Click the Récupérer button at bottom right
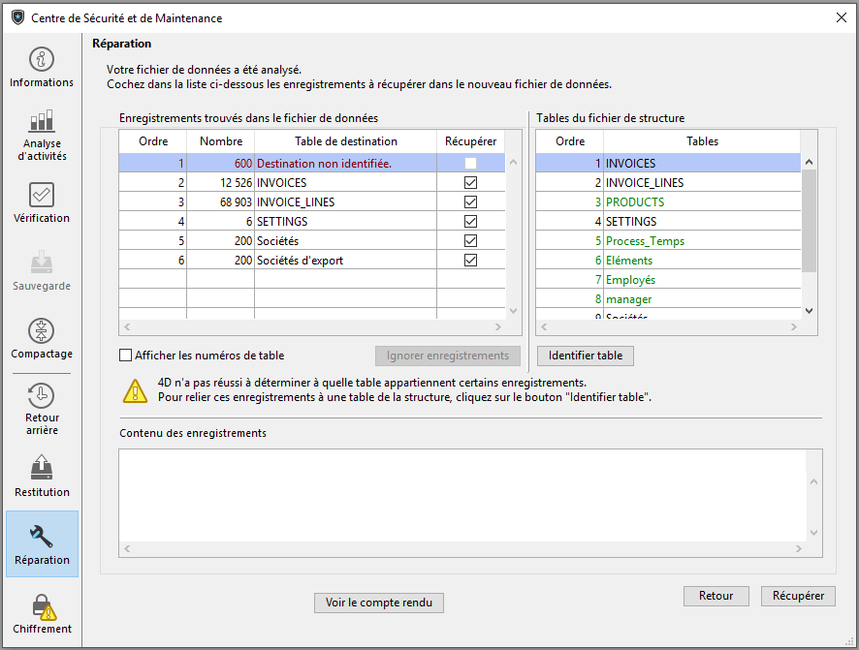 click(x=798, y=596)
